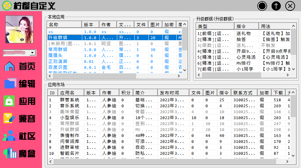Click the 联系方式 column header
This screenshot has width=301, height=168.
click(244, 93)
